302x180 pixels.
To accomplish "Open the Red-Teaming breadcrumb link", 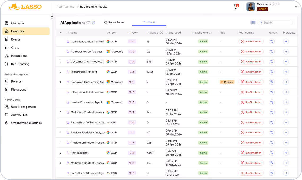I will [x=65, y=7].
